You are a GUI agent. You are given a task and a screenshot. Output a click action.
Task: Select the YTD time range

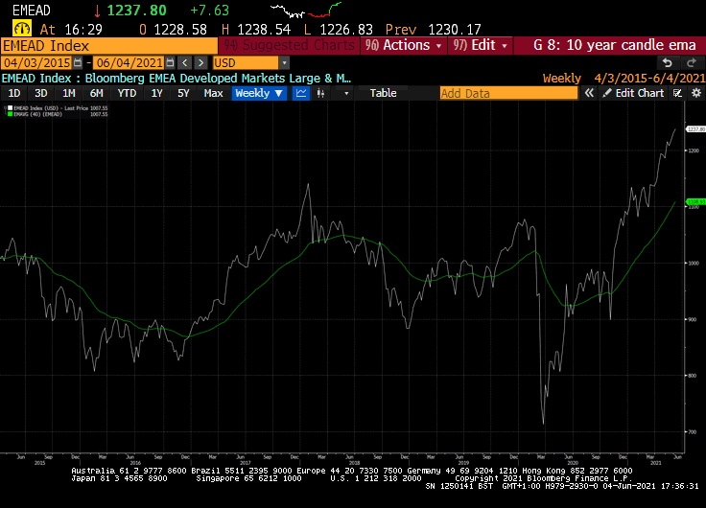127,93
